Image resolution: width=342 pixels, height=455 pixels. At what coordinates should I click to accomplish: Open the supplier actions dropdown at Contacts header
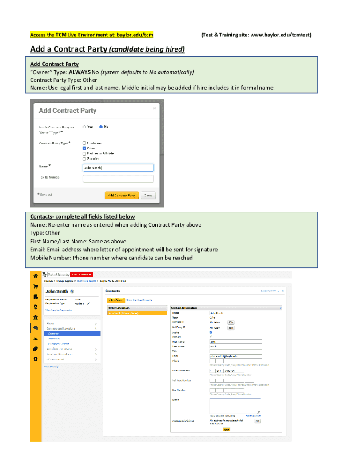270,291
